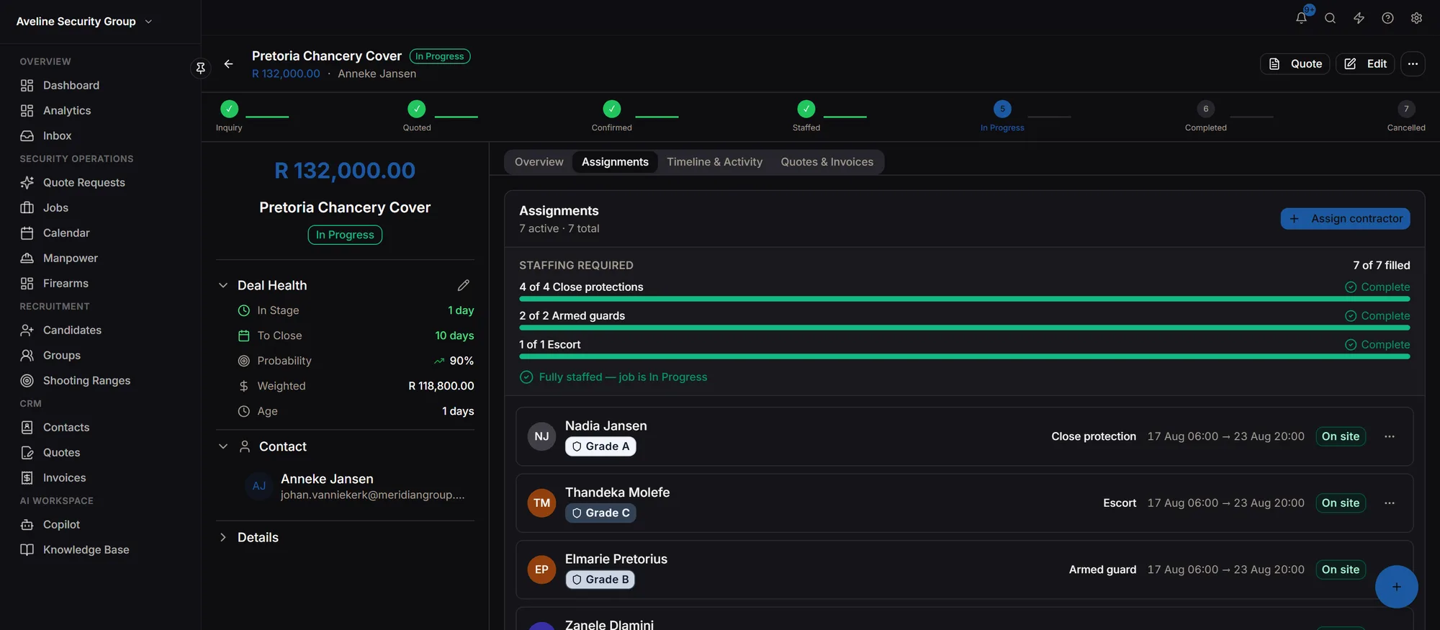The image size is (1440, 630).
Task: Click On site status for Elmarie Pretorius
Action: tap(1340, 570)
